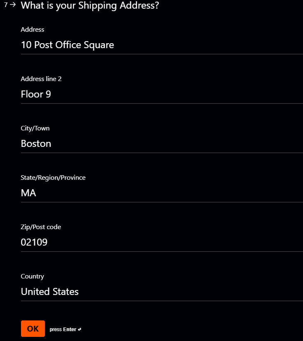Click the arrow icon beside question number 7
This screenshot has width=303, height=341.
pyautogui.click(x=13, y=5)
